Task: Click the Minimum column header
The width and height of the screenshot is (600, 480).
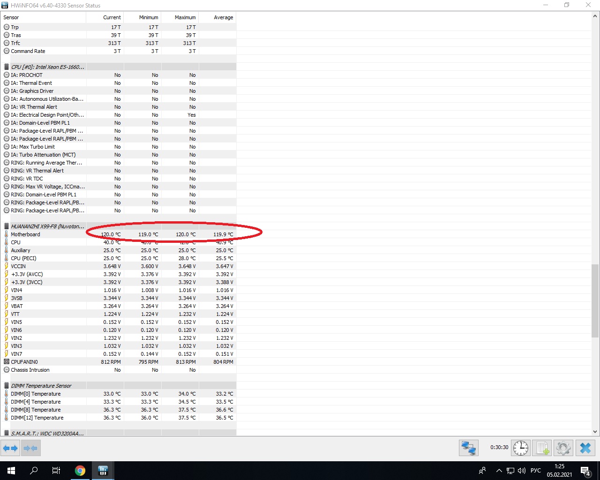Action: 142,17
